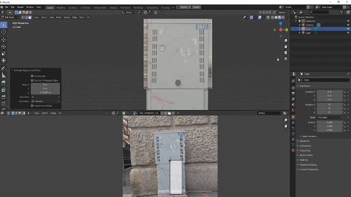Screen dimensions: 351x197
Task: Open the Edit Mode dropdown
Action: 11,18
